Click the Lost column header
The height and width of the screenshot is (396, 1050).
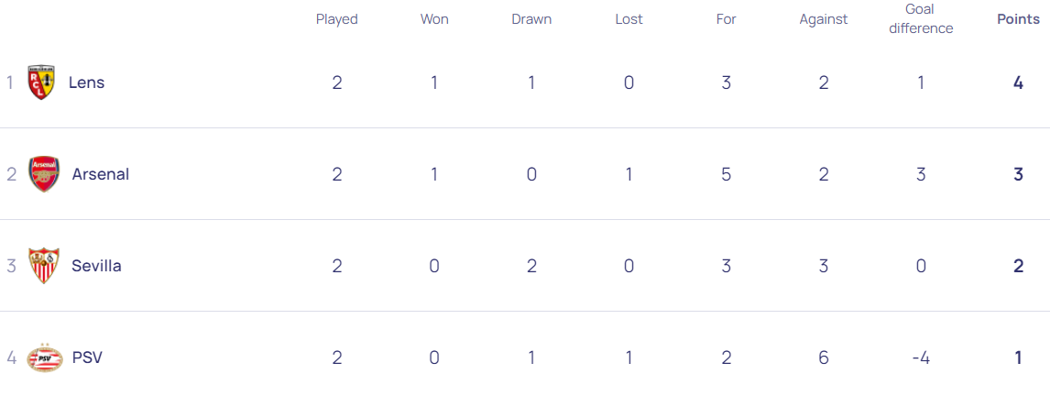point(629,19)
